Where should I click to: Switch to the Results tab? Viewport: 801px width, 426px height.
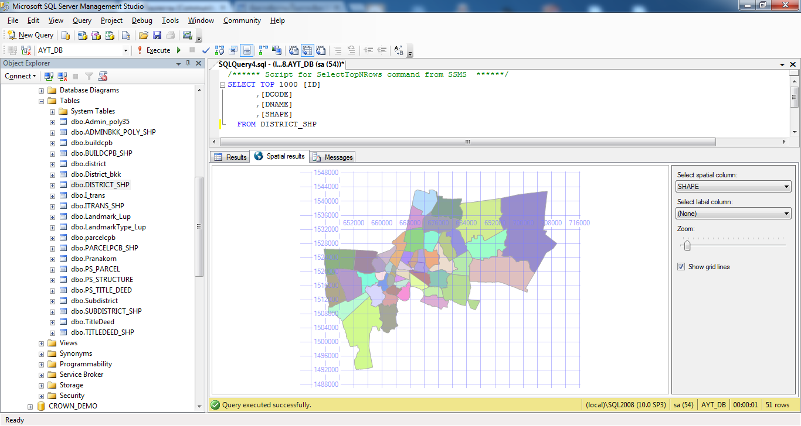(230, 157)
